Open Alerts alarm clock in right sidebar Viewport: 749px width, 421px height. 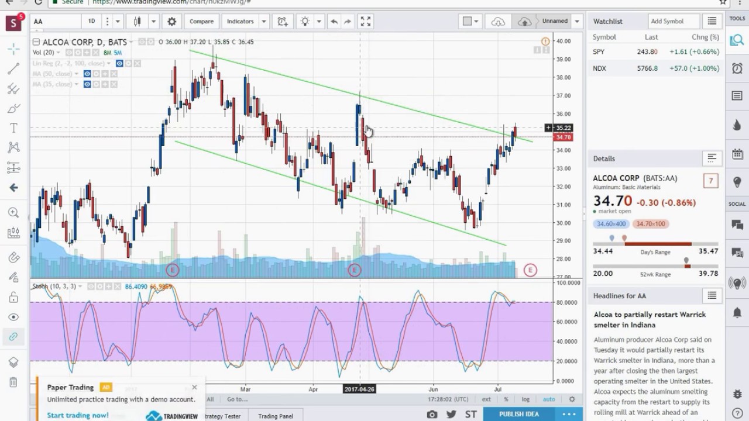point(737,68)
